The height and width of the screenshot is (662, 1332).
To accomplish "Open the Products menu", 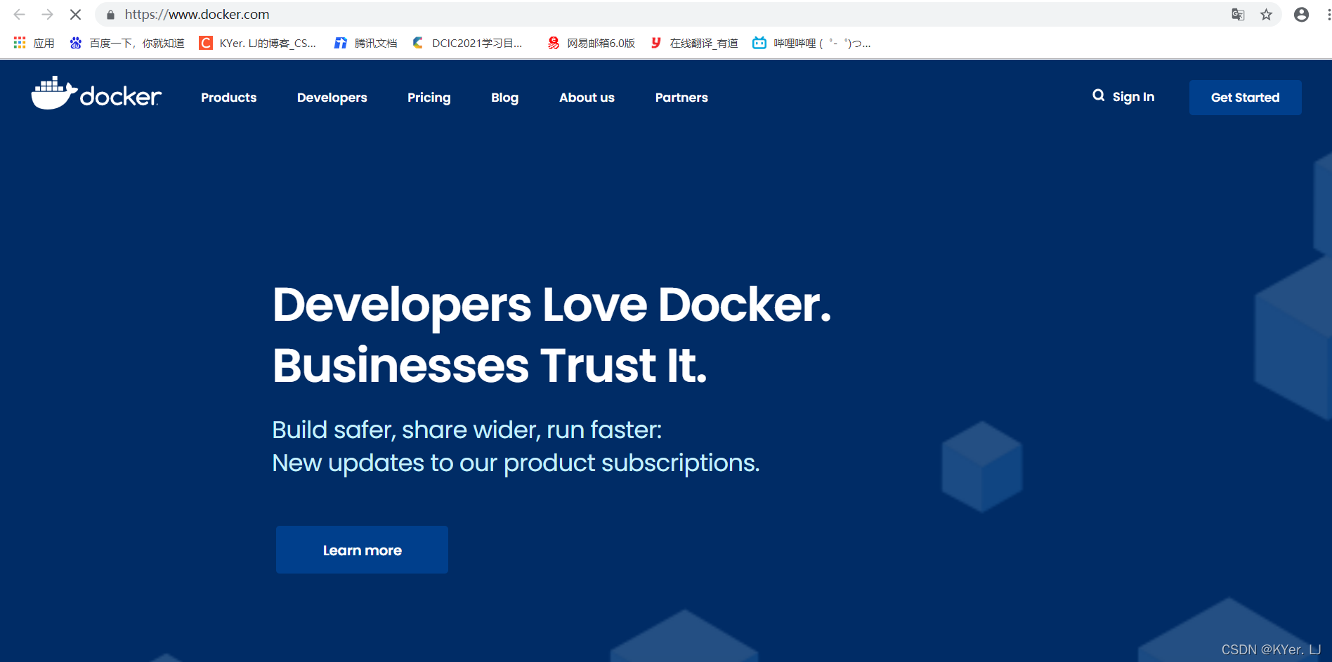I will pyautogui.click(x=228, y=98).
